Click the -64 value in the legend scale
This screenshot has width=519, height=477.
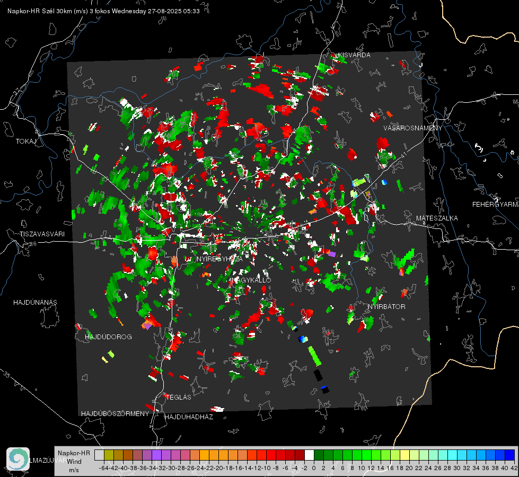pos(104,468)
